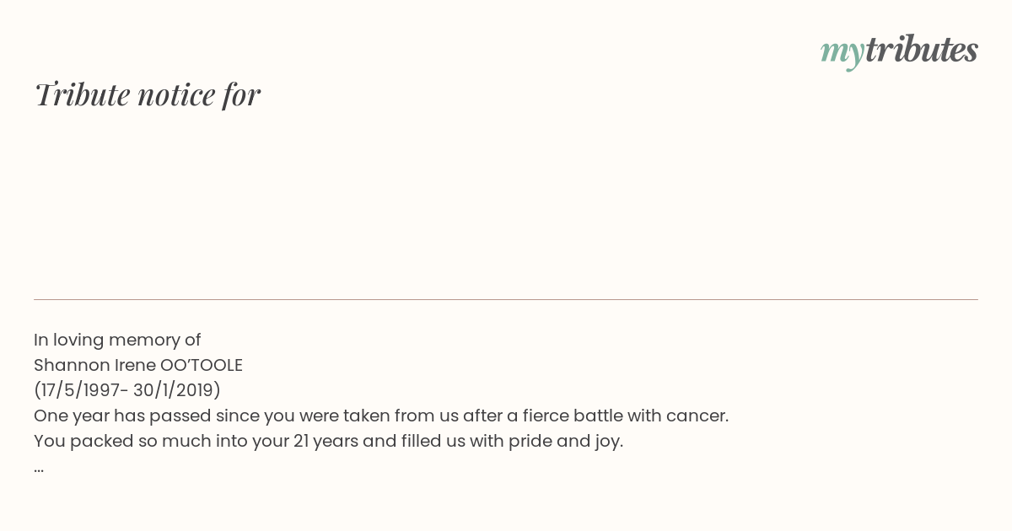Click the "One year has passed" sentence
The image size is (1012, 531).
[x=381, y=416]
